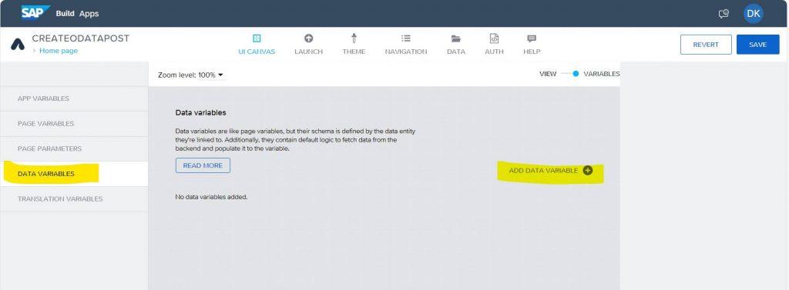Open the Home page breadcrumb link
789x290 pixels.
[x=59, y=51]
